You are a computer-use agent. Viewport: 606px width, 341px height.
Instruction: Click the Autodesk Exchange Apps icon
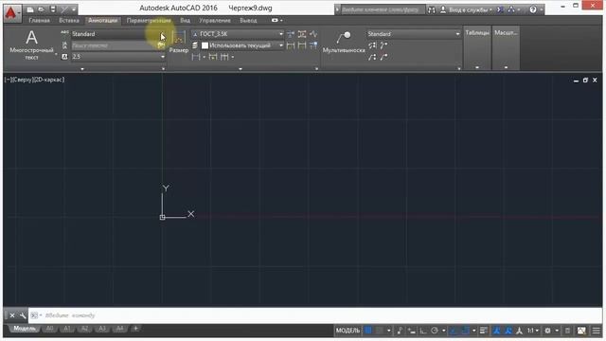coord(500,9)
